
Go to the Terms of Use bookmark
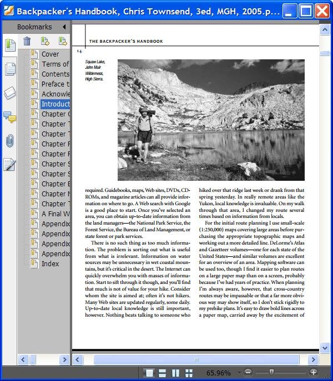56,64
